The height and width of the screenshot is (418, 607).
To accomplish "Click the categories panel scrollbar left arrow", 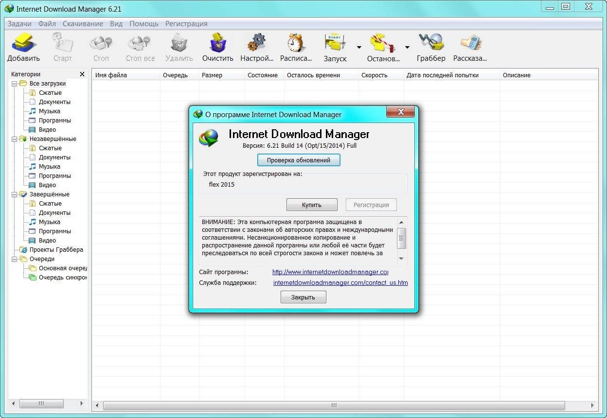I will pyautogui.click(x=13, y=403).
